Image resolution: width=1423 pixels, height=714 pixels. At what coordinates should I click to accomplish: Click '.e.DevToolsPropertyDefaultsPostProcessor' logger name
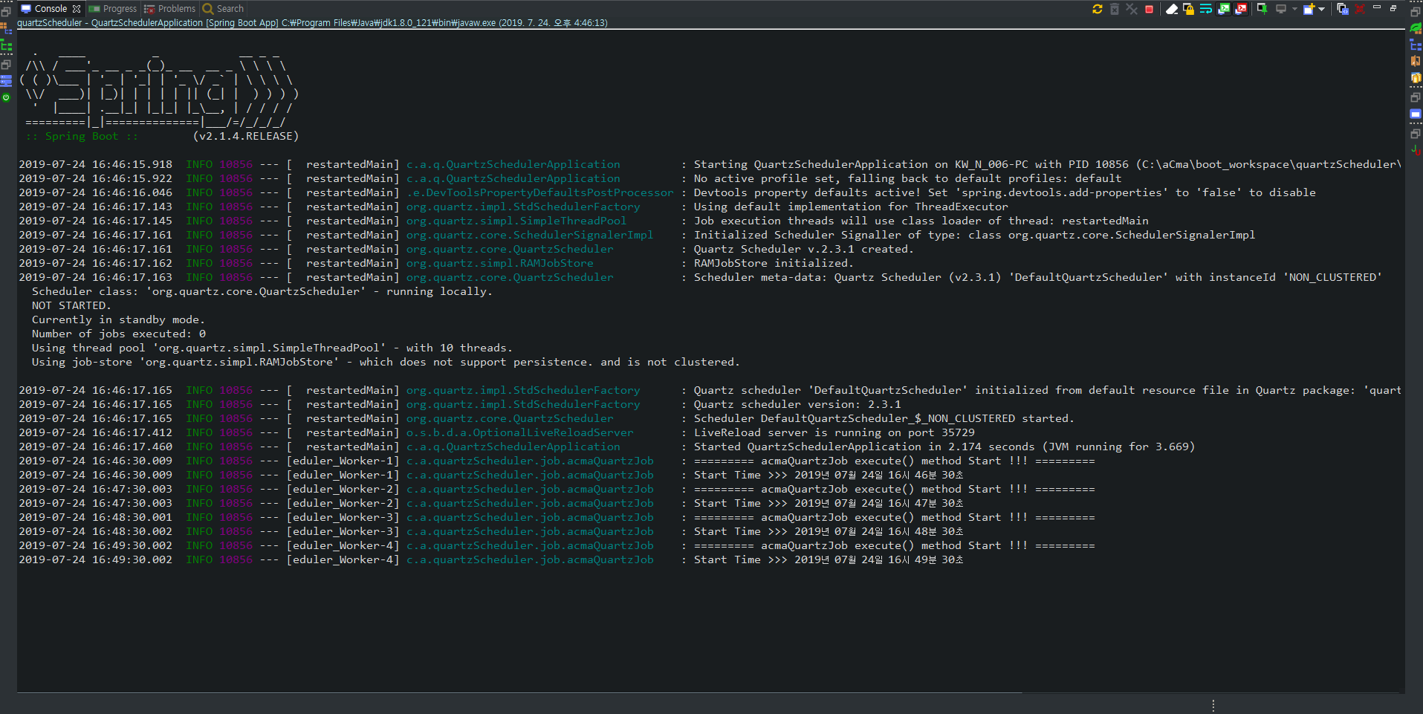coord(539,192)
